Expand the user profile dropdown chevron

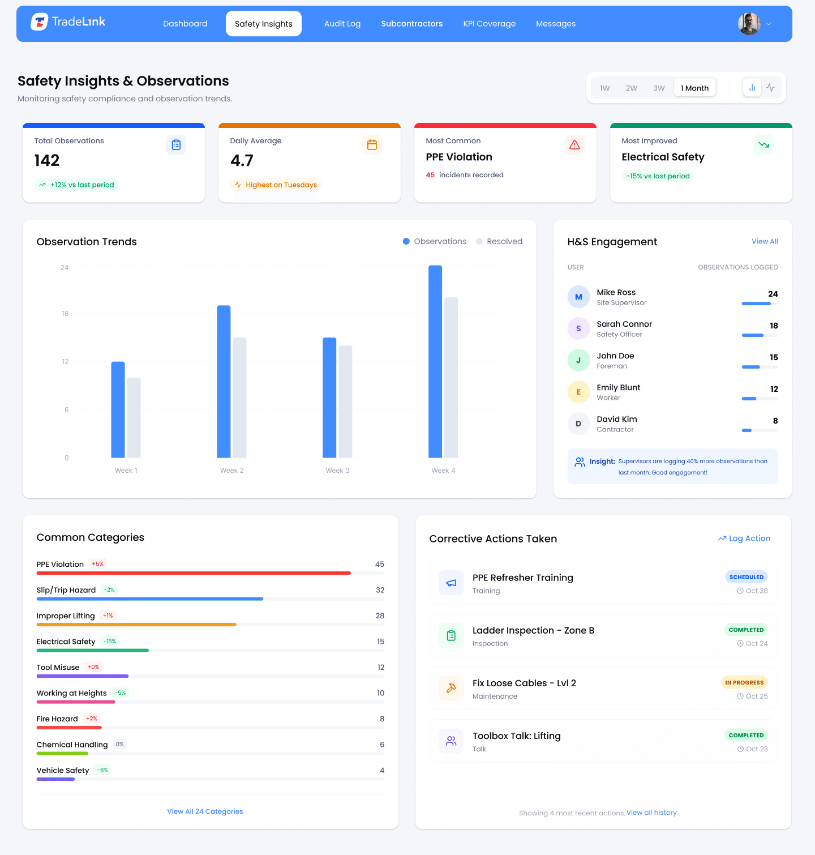[769, 24]
